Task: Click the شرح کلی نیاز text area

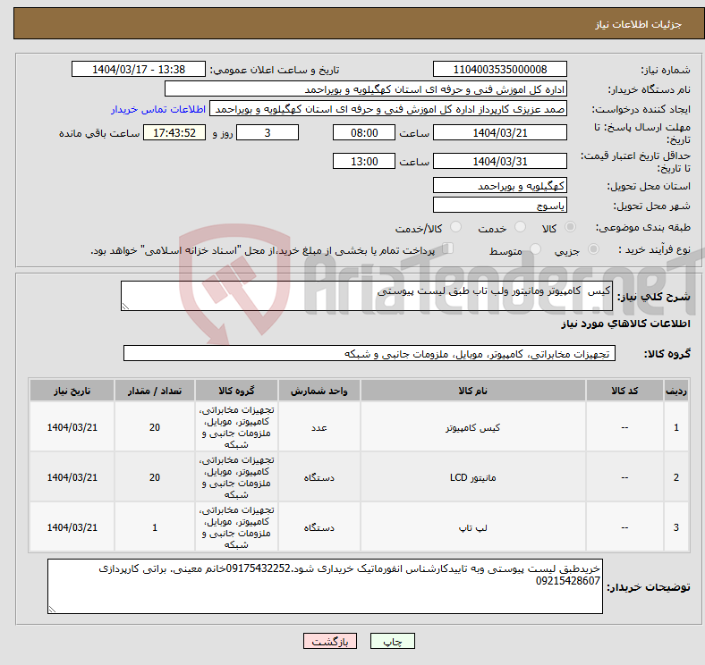Action: pos(367,296)
